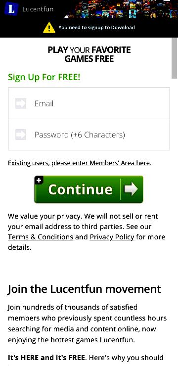Click the vertical scrollbar thumb
This screenshot has height=366, width=178.
tap(175, 58)
